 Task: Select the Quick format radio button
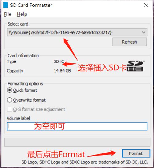pos(10,90)
